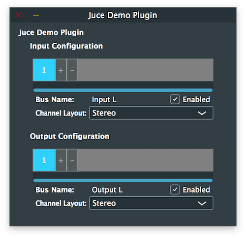Screen dimensions: 246x238
Task: Click the Input Configuration heading
Action: (66, 46)
